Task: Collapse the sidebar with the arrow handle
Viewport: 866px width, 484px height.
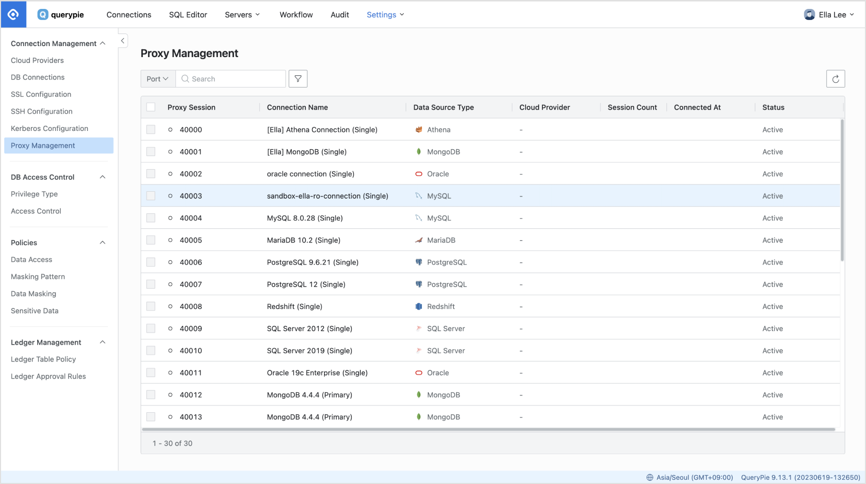Action: (x=123, y=41)
